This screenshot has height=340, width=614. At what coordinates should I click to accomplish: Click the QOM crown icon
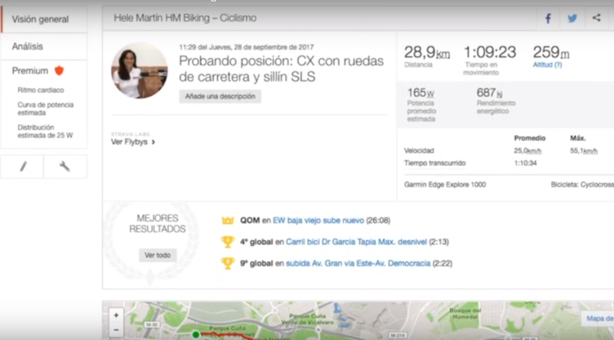coord(227,220)
